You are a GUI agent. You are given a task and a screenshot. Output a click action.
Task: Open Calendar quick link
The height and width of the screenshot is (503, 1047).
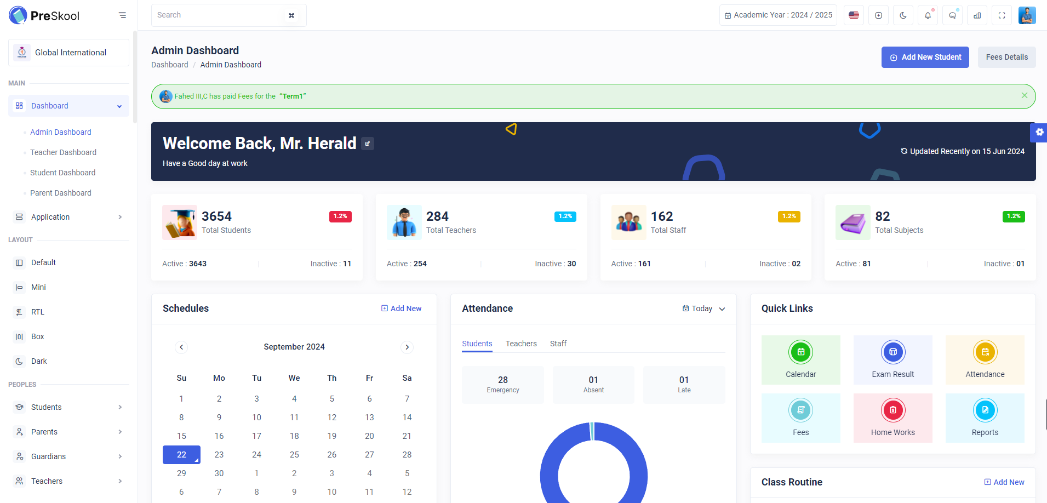click(x=801, y=360)
